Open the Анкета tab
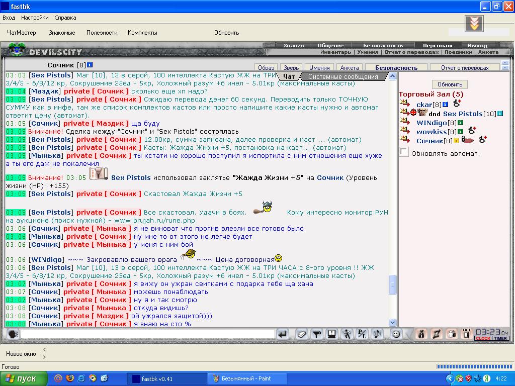Screen dimensions: 515x386 pos(350,68)
